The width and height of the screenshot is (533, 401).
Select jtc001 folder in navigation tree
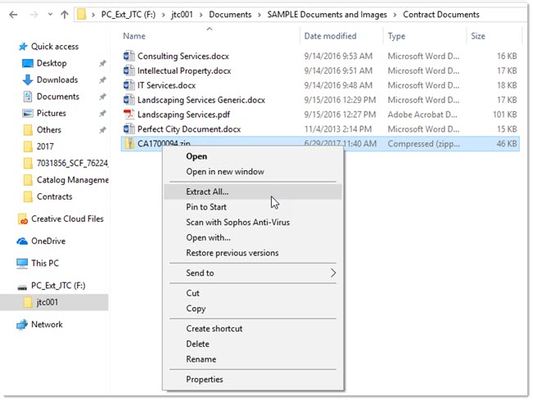click(x=54, y=302)
